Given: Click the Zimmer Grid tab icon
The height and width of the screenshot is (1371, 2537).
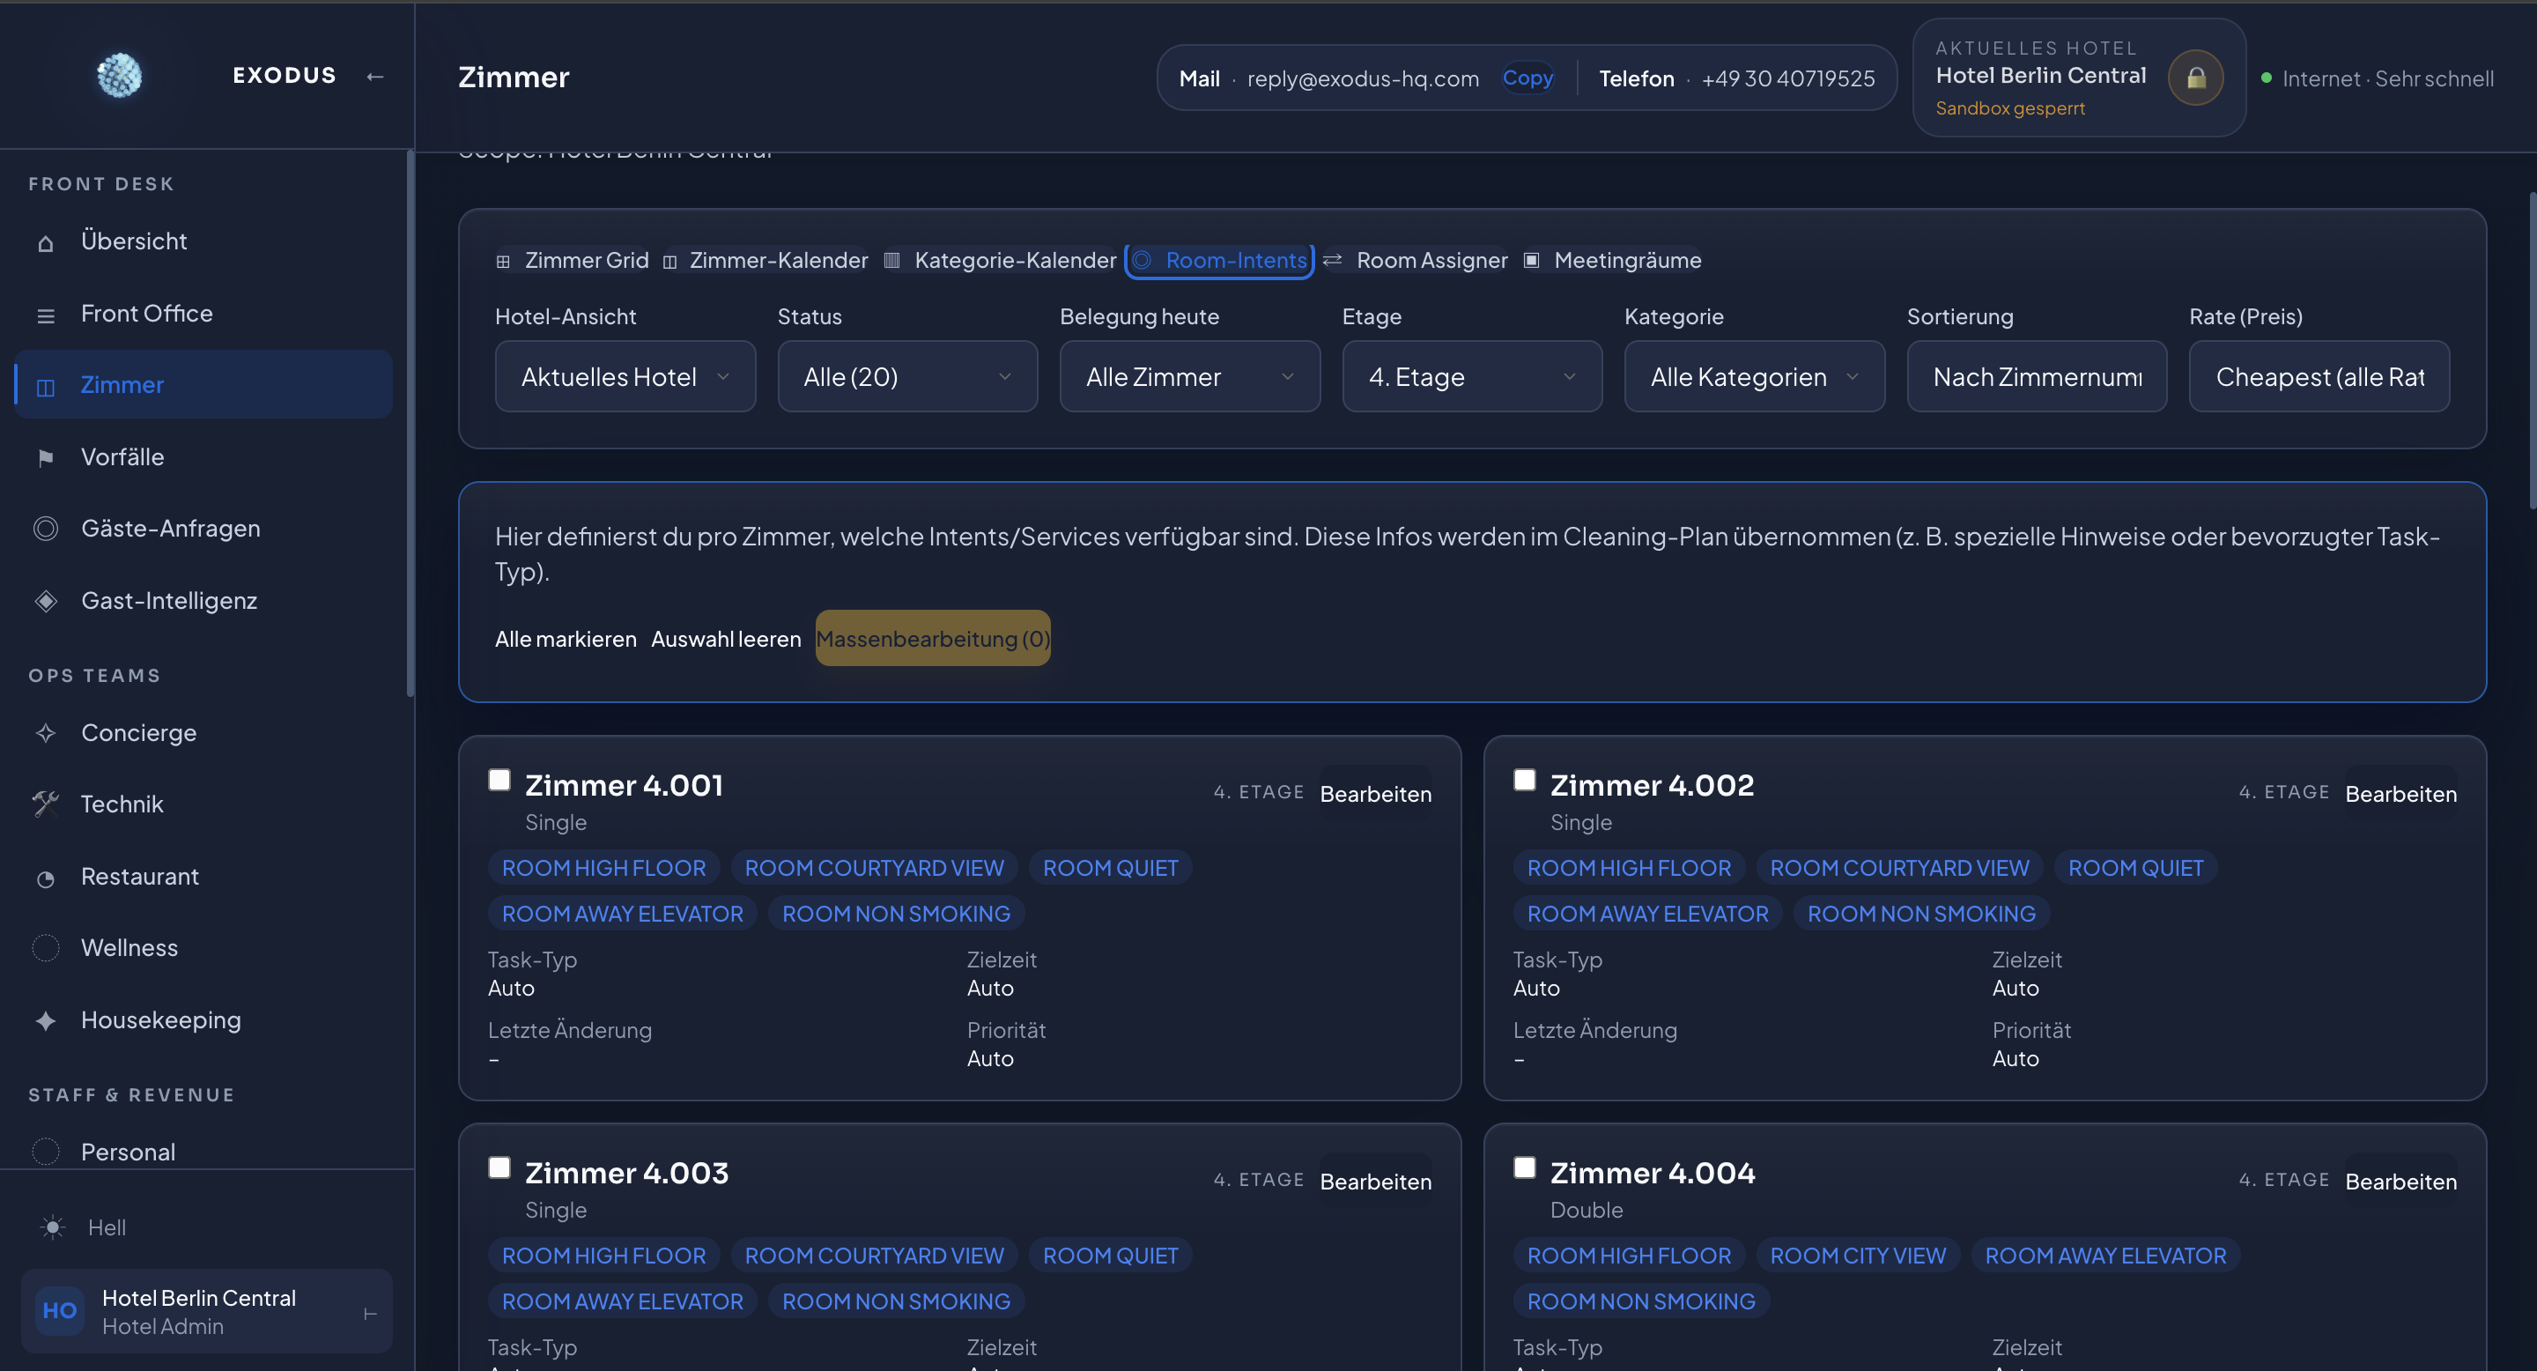Looking at the screenshot, I should tap(503, 261).
